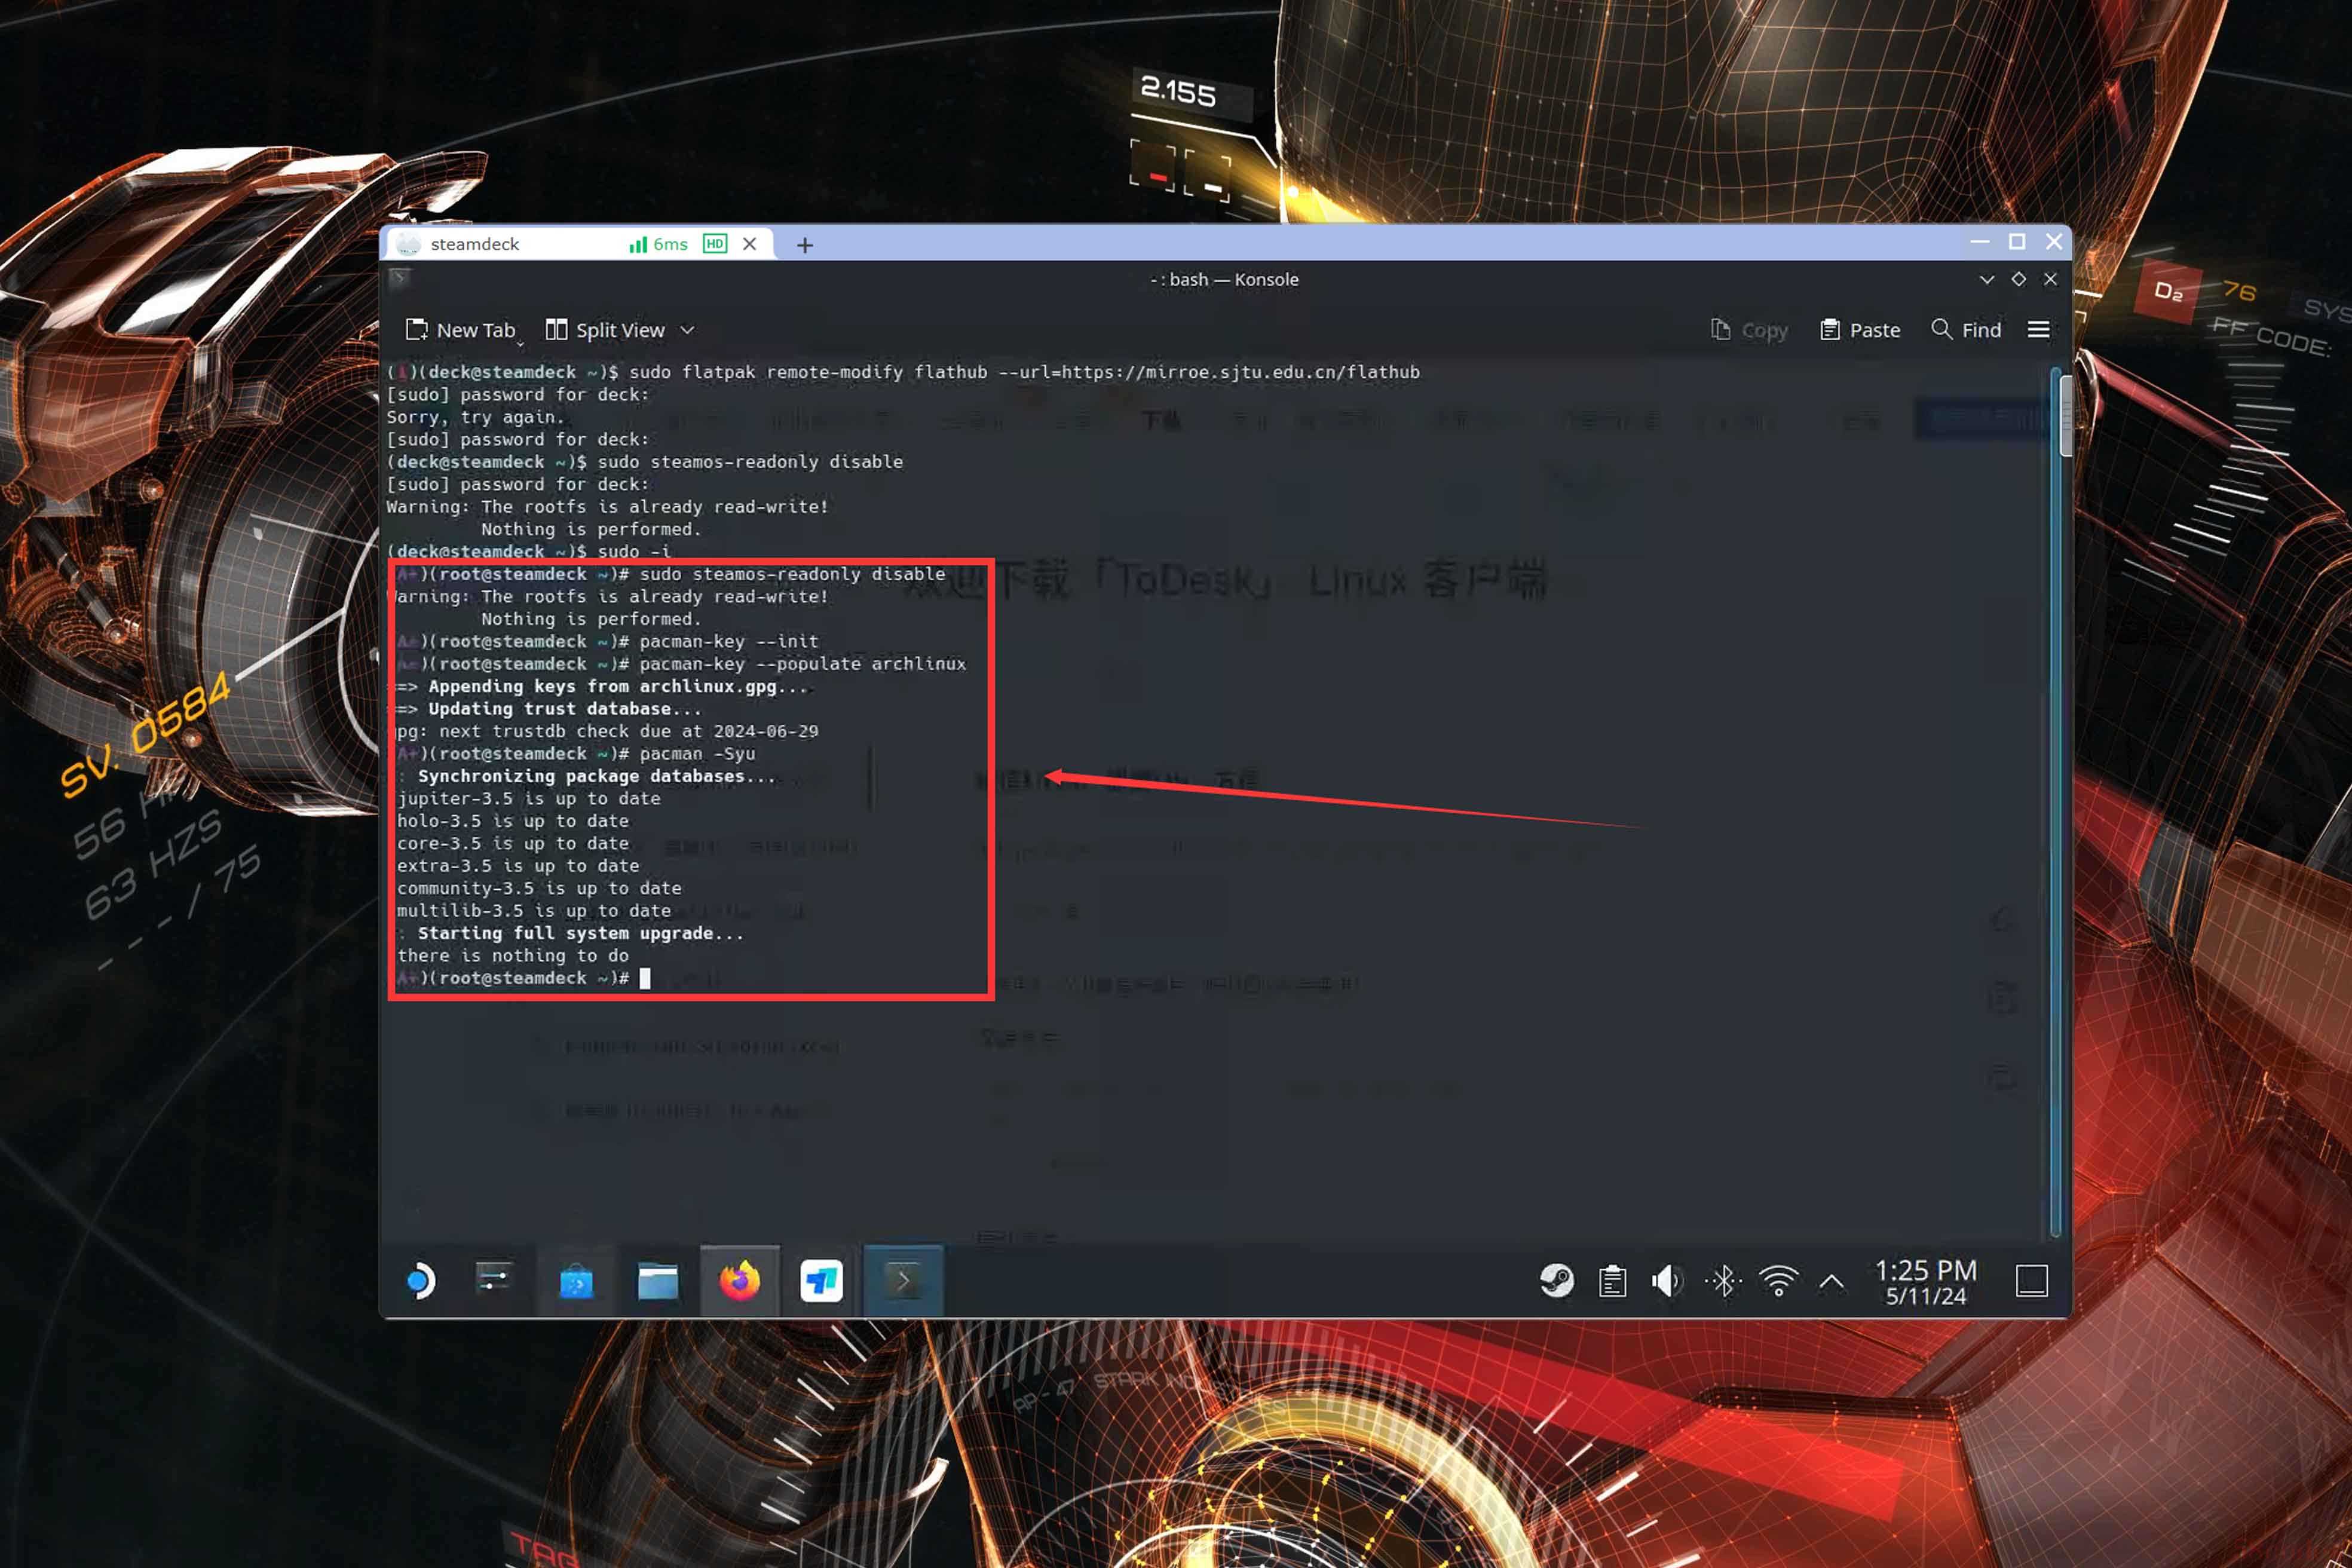2352x1568 pixels.
Task: Click the 'pacman-key --populate archlinux' line
Action: coord(802,664)
